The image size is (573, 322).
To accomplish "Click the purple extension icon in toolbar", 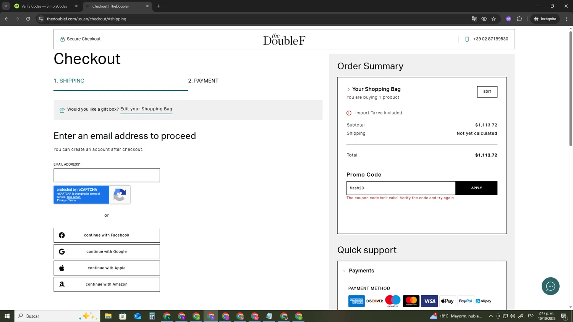I will [x=508, y=19].
